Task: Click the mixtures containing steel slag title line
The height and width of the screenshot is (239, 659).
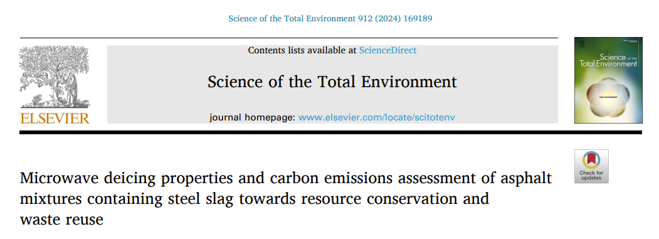Action: click(255, 199)
